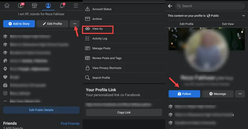Tap Edit Public Details button
Image resolution: width=248 pixels, height=129 pixels.
click(x=41, y=110)
